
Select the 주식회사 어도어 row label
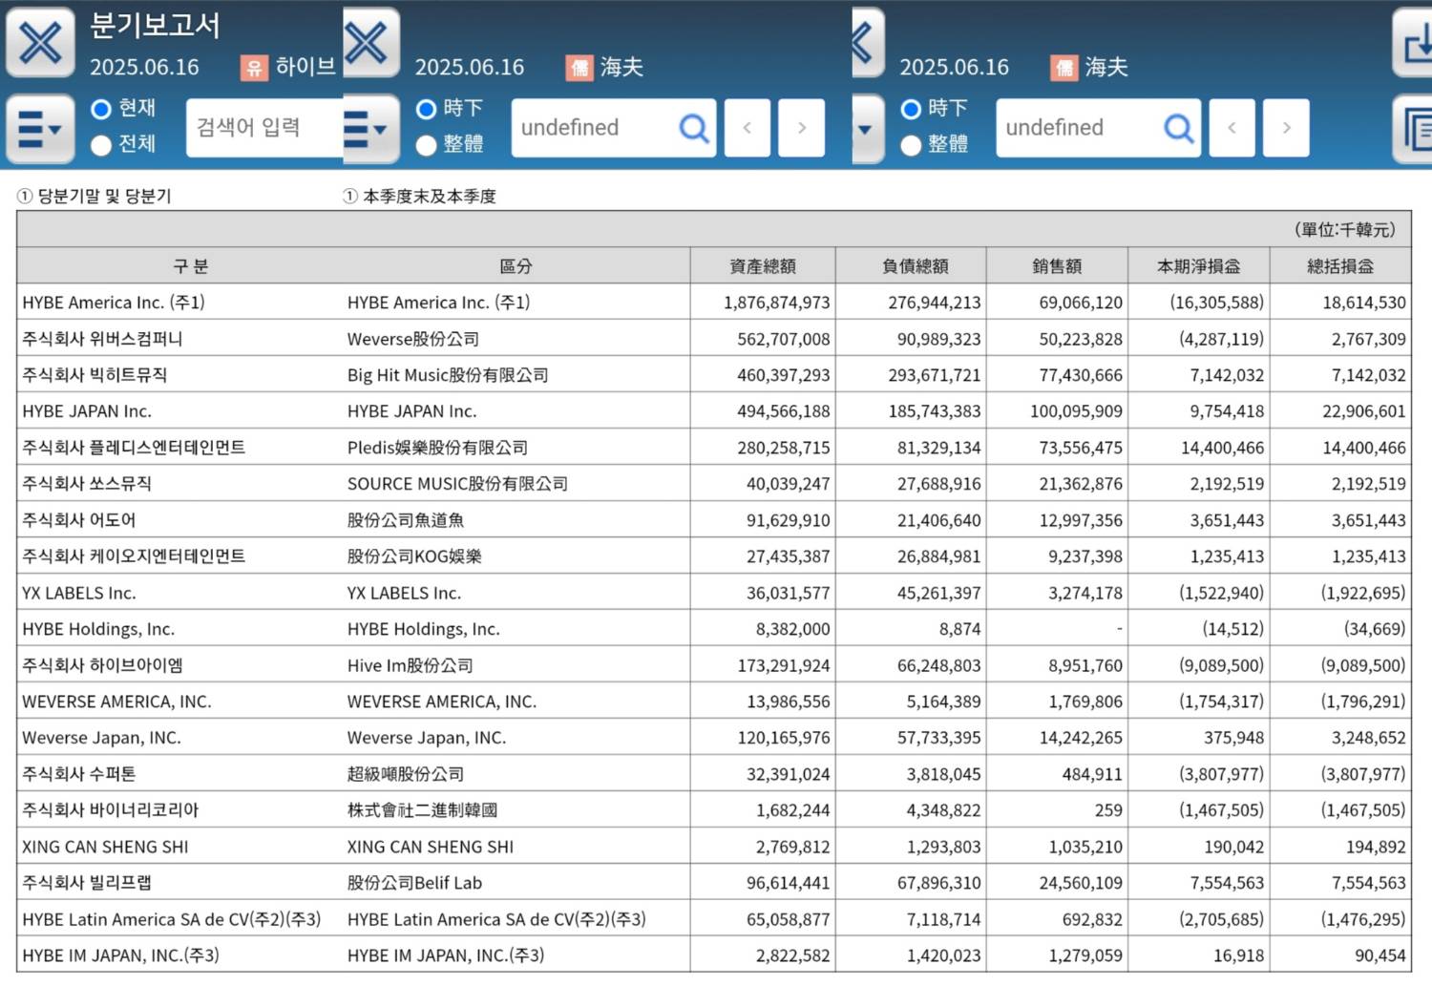(79, 520)
